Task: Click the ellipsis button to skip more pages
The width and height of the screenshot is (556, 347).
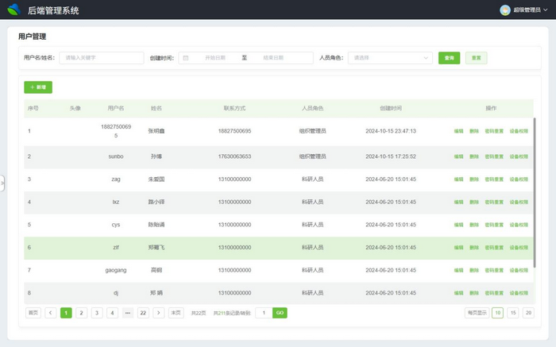Action: [128, 313]
